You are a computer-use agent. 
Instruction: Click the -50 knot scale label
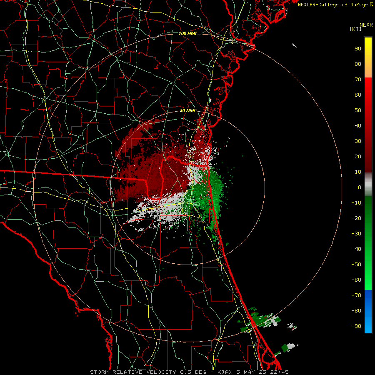pos(356,264)
